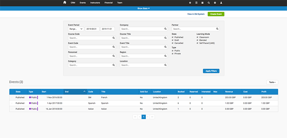The height and width of the screenshot is (138, 287).
Task: Open the Financial menu
Action: (109, 3)
